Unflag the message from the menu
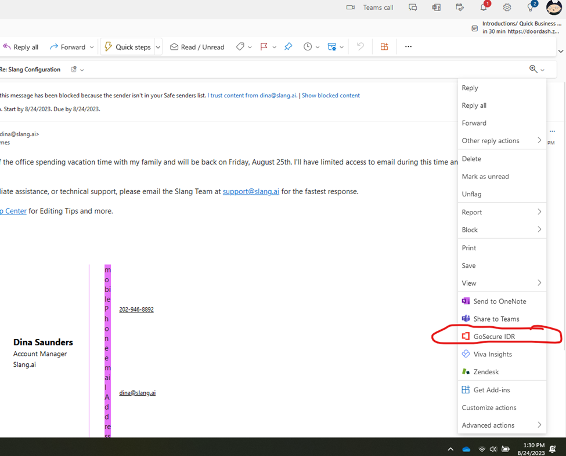This screenshot has height=456, width=566. point(471,194)
